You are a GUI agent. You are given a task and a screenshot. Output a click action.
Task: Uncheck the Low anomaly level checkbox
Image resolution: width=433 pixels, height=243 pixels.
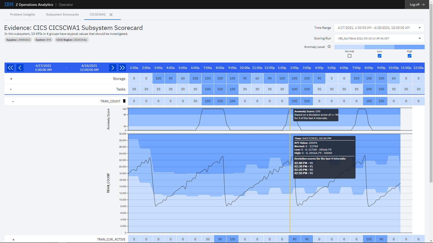click(x=380, y=56)
